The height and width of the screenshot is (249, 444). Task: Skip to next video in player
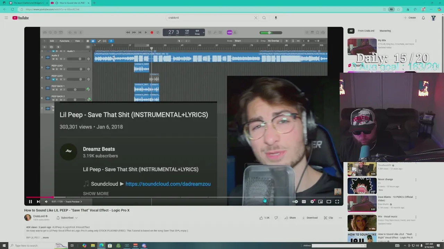[38, 202]
